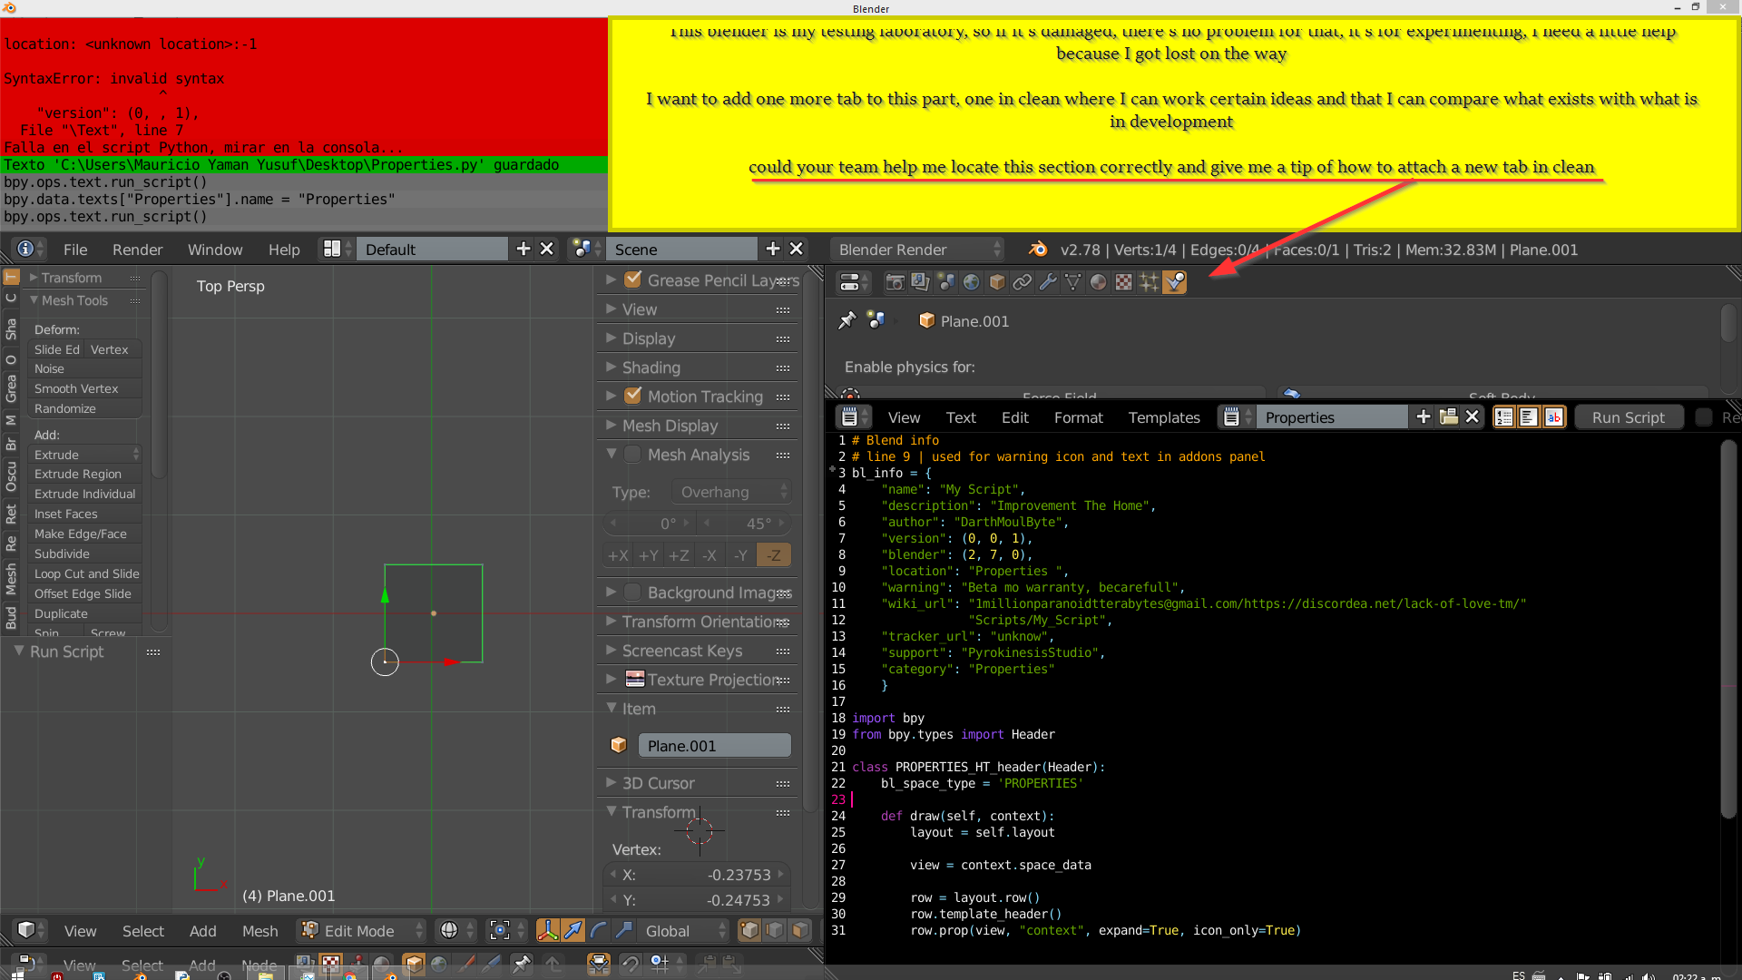This screenshot has height=980, width=1742.
Task: Toggle syntax highlighting button in text editor
Action: [x=1554, y=417]
